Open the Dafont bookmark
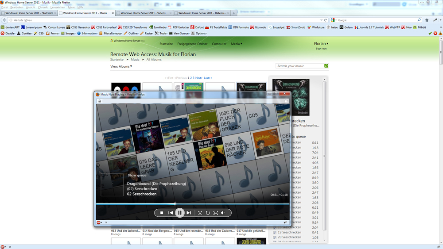 (197, 27)
